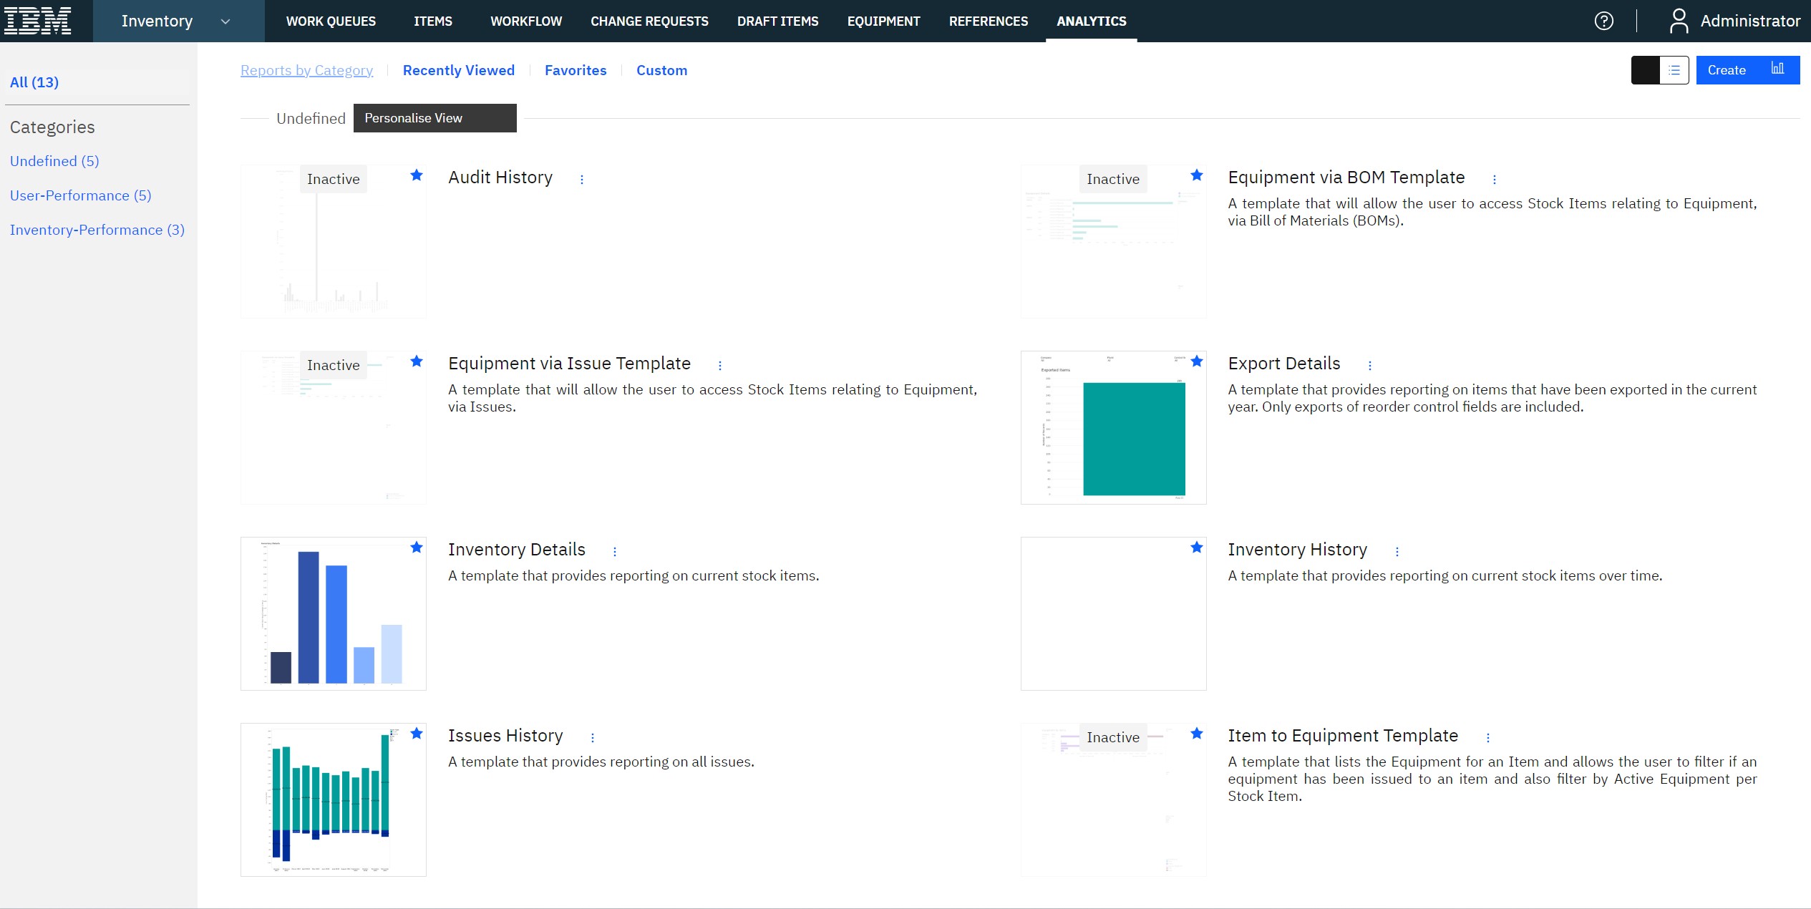Expand the Inventory module dropdown
The image size is (1811, 909).
pos(178,21)
